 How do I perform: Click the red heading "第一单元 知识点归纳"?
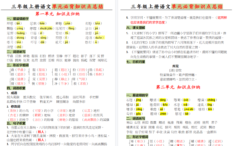(x=58, y=14)
